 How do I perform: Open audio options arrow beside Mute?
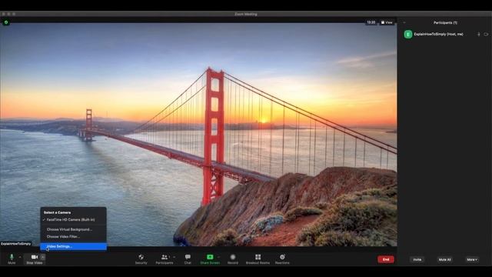pyautogui.click(x=20, y=257)
